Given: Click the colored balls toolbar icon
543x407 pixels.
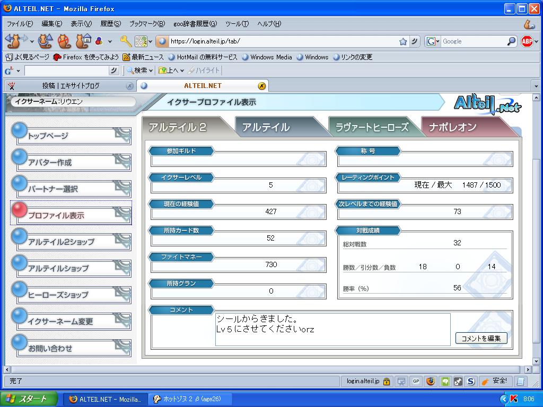Looking at the screenshot, I should pyautogui.click(x=99, y=41).
